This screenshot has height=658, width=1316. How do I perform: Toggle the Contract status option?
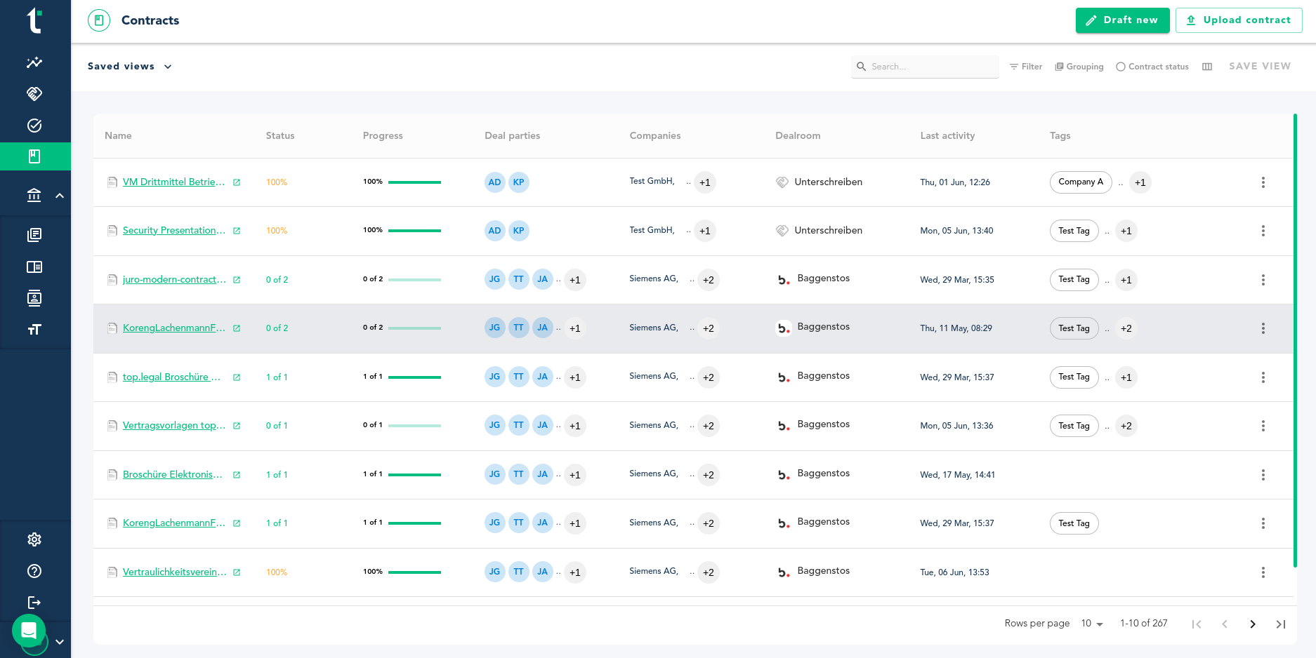(1152, 67)
